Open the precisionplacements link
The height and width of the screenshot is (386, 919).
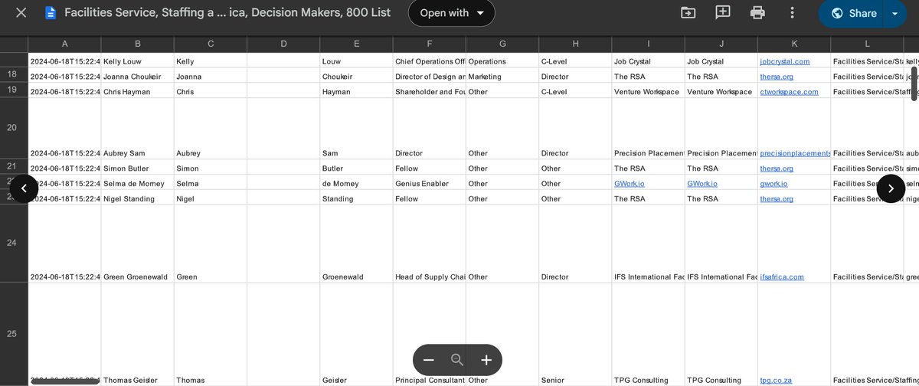pyautogui.click(x=795, y=153)
